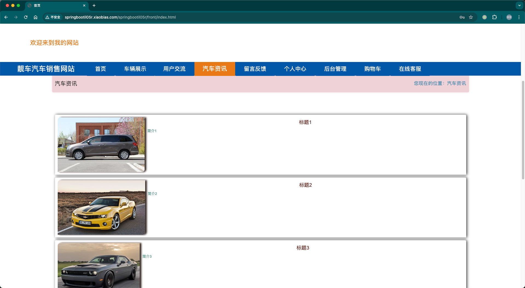The width and height of the screenshot is (525, 288).
Task: Open 用户交流 in the navigation bar
Action: pos(174,69)
